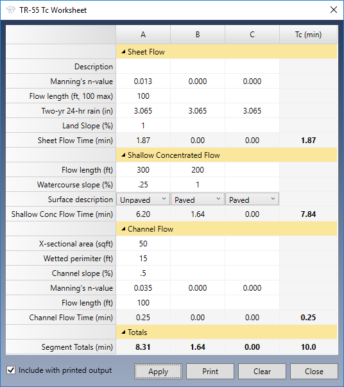Image resolution: width=344 pixels, height=387 pixels.
Task: Clear the worksheet with Clear button
Action: pyautogui.click(x=262, y=371)
